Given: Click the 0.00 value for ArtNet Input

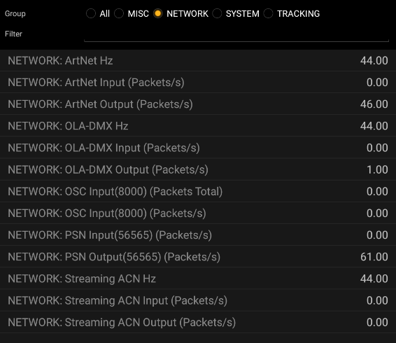Looking at the screenshot, I should (x=377, y=83).
